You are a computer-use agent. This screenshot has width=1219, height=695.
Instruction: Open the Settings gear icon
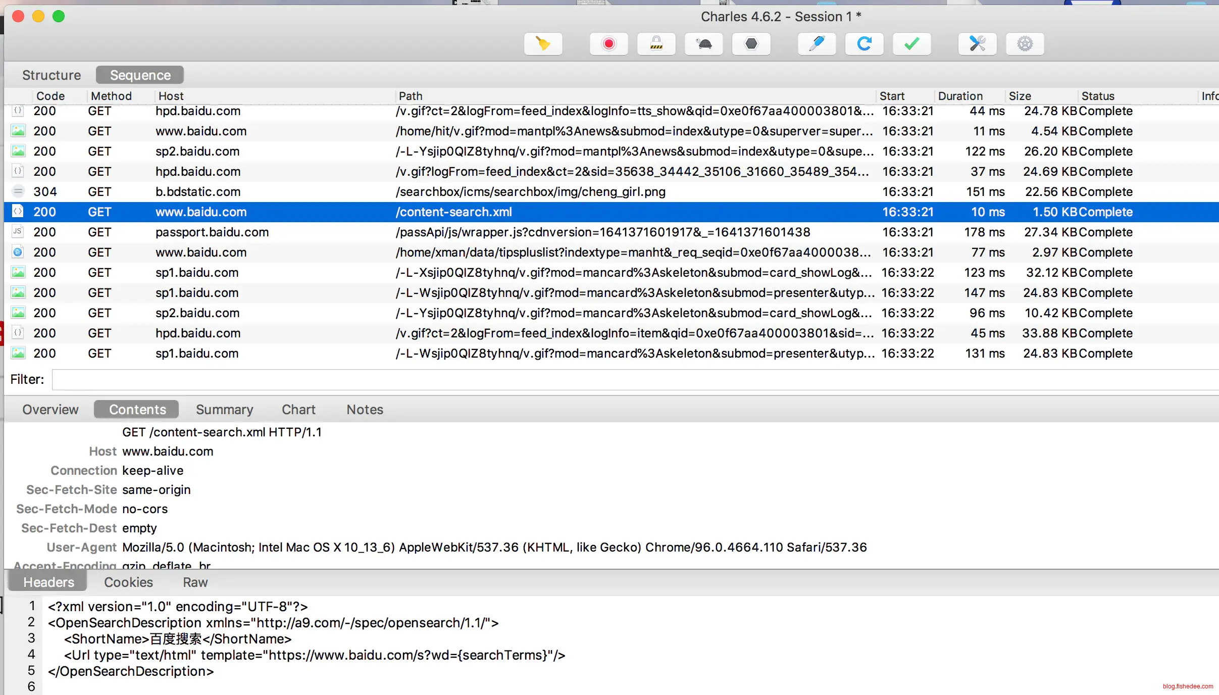pyautogui.click(x=1025, y=44)
